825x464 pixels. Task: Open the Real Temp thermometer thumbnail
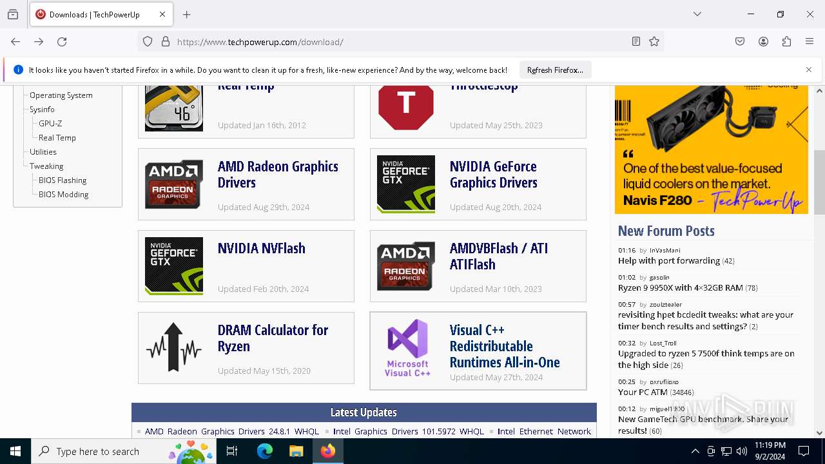point(174,108)
